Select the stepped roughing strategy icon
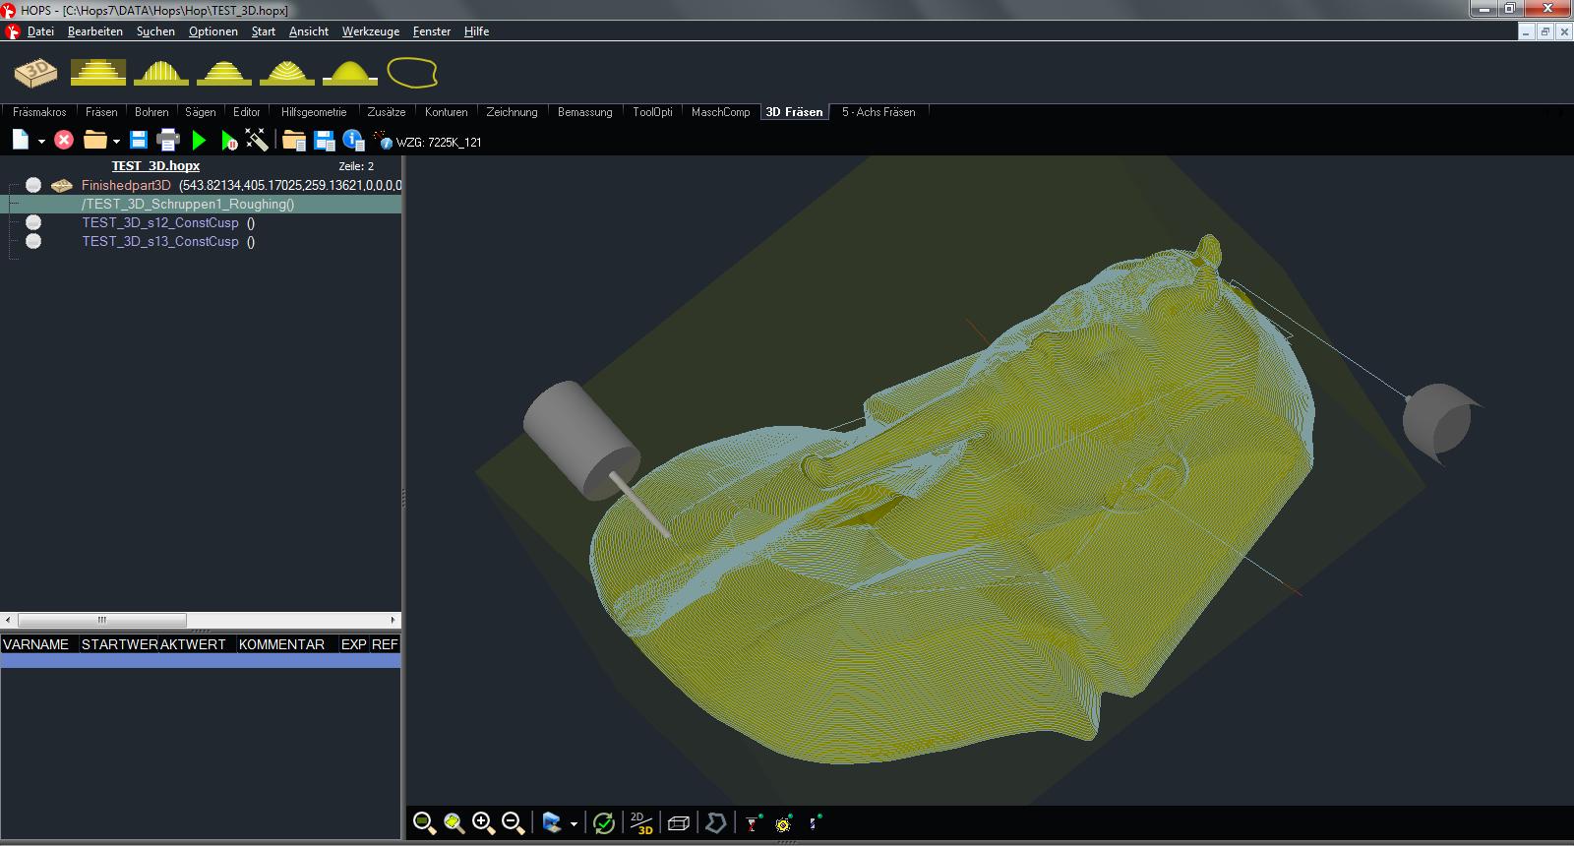The height and width of the screenshot is (846, 1574). point(98,72)
